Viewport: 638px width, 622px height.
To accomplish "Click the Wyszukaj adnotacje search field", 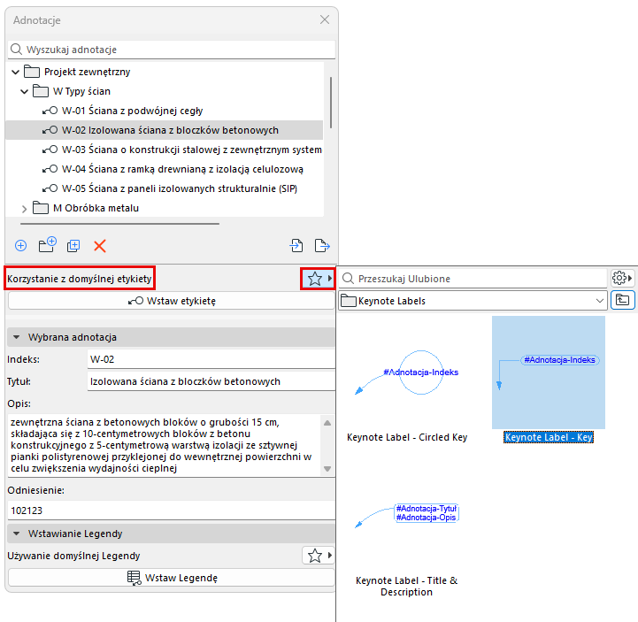I will pos(172,50).
